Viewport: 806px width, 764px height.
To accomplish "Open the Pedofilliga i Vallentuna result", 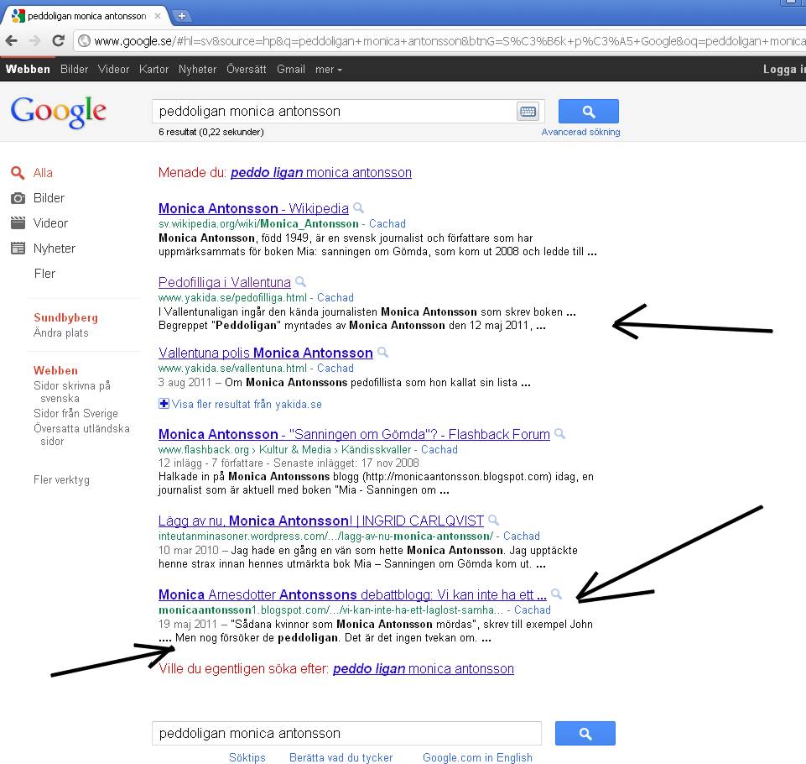I will click(225, 282).
